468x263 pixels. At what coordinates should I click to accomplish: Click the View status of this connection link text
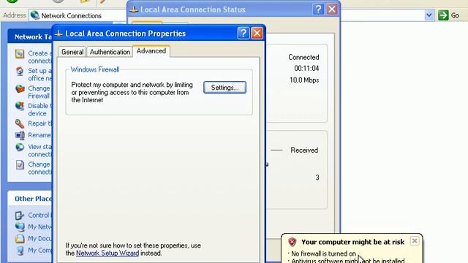(x=39, y=150)
